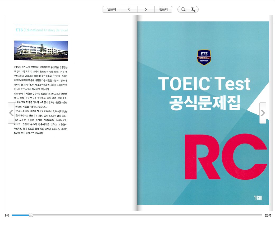Zoom out with the minus magnifier
Screen dimensions: 275x225
point(183,9)
